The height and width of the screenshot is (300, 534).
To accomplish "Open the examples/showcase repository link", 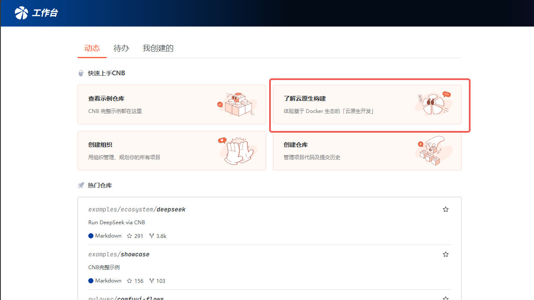I will (x=119, y=254).
